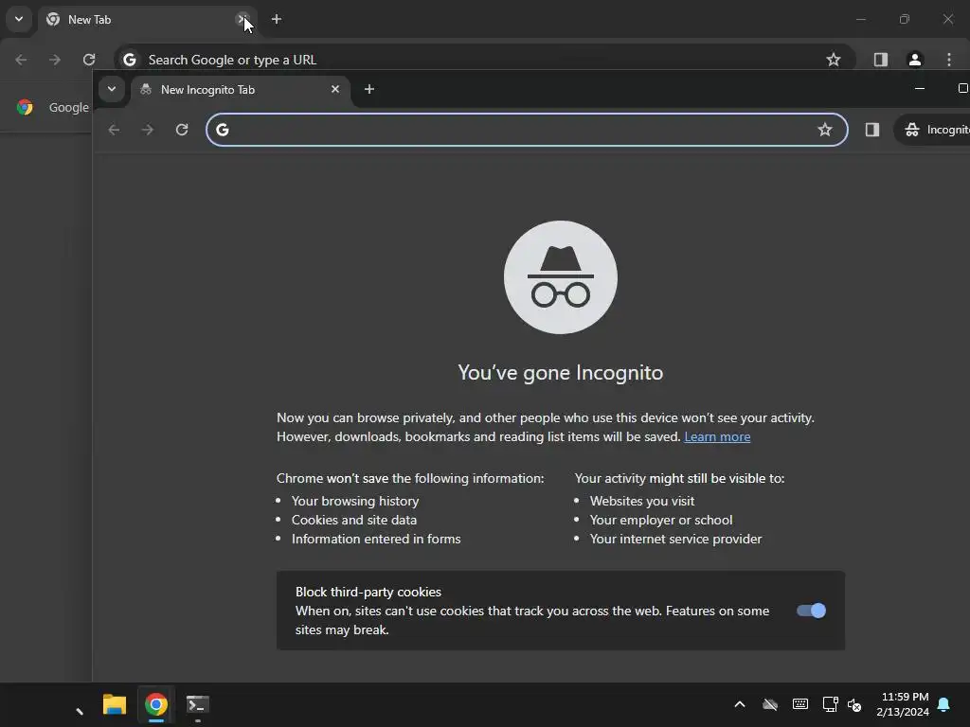Bookmark star icon in background Chrome window
The height and width of the screenshot is (727, 970).
tap(834, 60)
